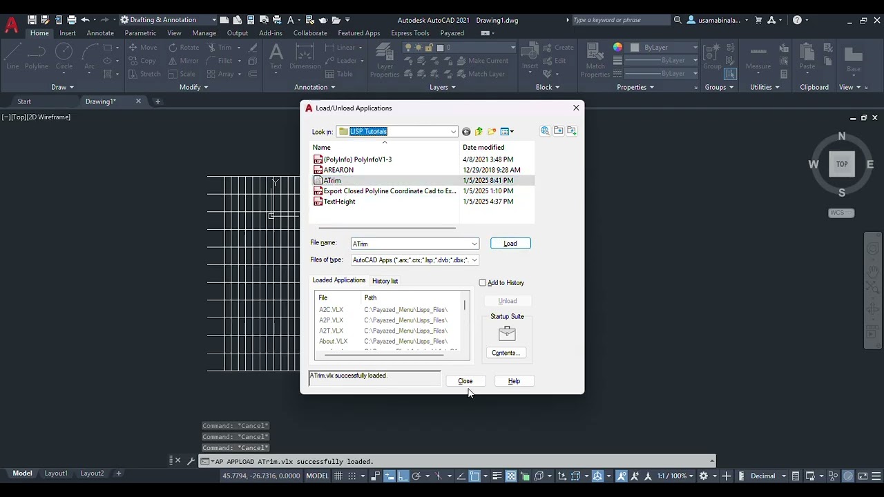
Task: Go back to previous folder in dialog
Action: click(466, 131)
